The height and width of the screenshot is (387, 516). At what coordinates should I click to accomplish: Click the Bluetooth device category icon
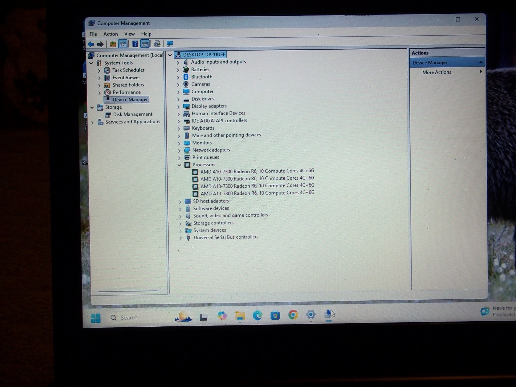pos(186,77)
